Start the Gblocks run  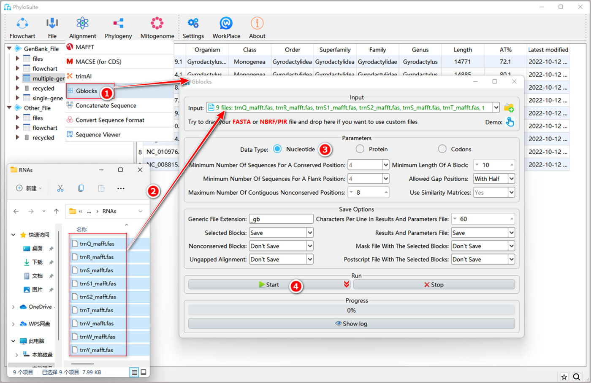tap(269, 284)
